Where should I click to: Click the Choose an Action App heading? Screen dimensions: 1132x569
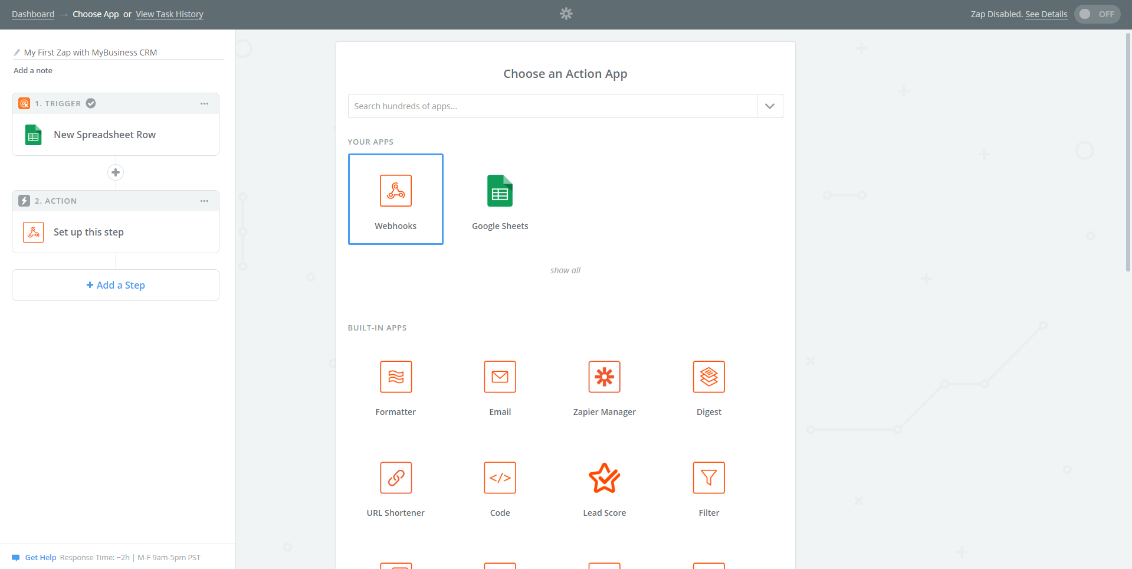(x=565, y=74)
